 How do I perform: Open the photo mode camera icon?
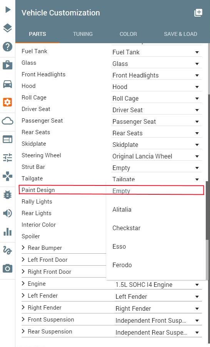click(x=8, y=268)
